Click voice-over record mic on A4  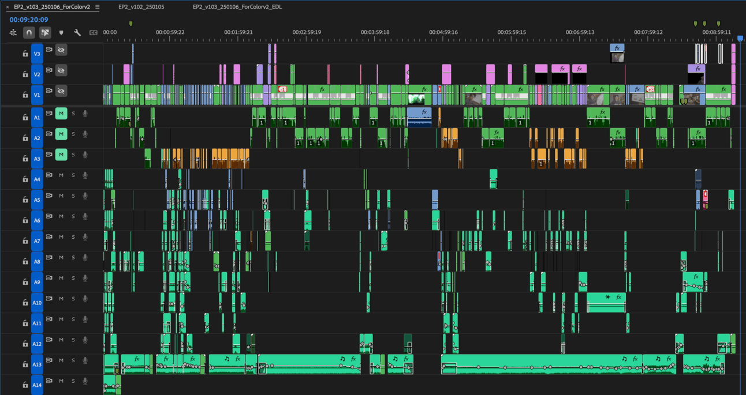click(85, 175)
